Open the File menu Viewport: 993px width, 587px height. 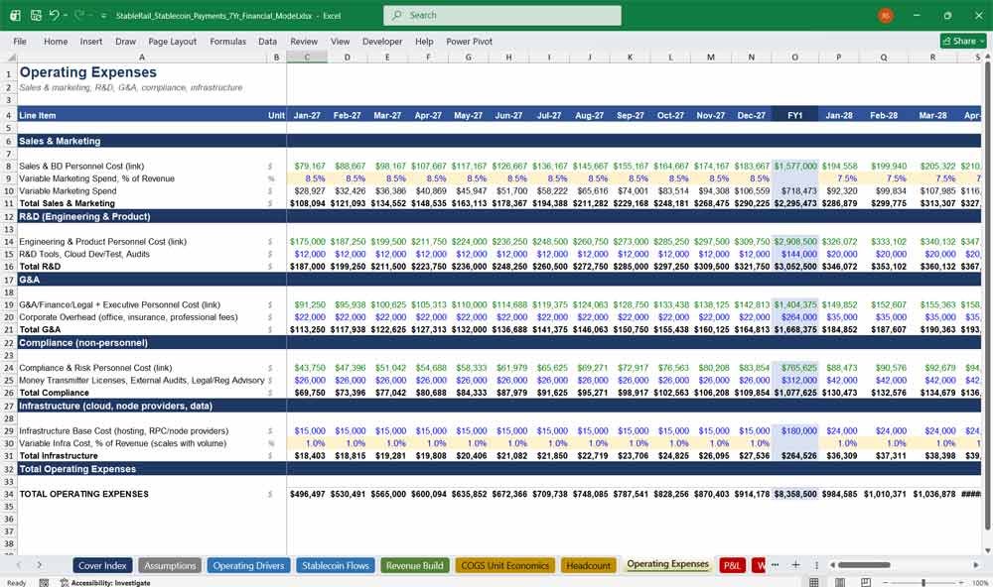pyautogui.click(x=20, y=41)
